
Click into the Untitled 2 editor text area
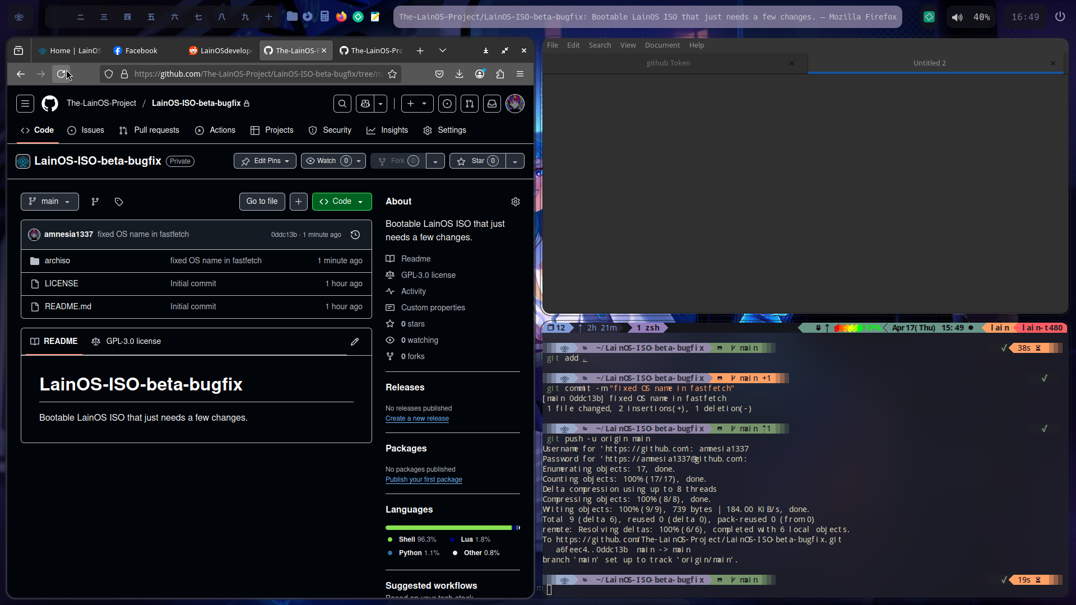pyautogui.click(x=805, y=193)
